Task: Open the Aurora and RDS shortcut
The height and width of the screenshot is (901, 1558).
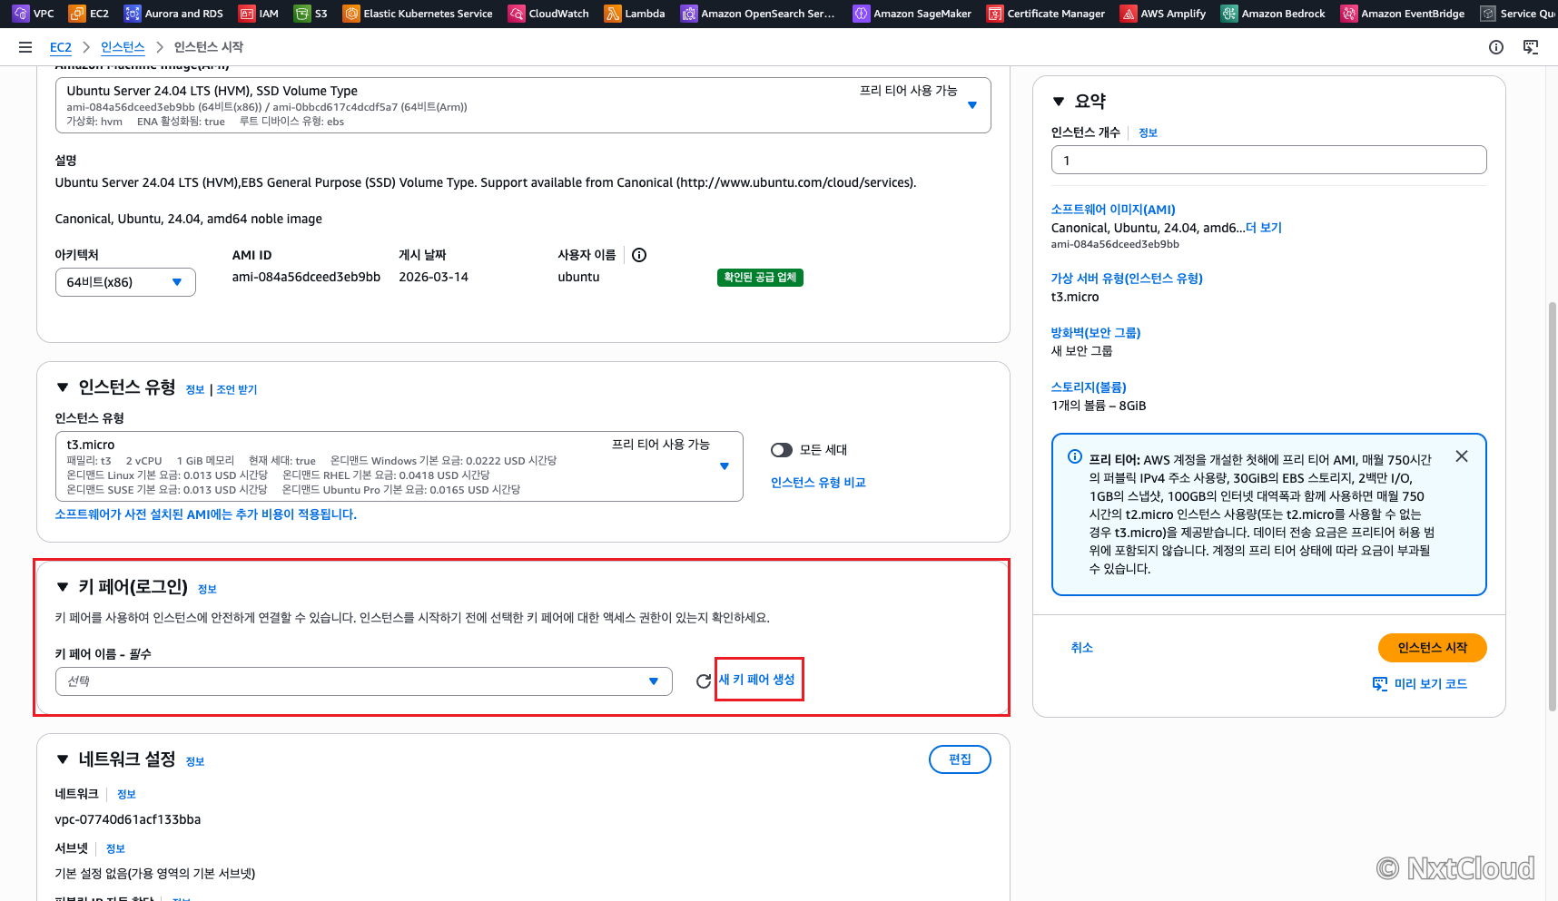Action: coord(173,14)
